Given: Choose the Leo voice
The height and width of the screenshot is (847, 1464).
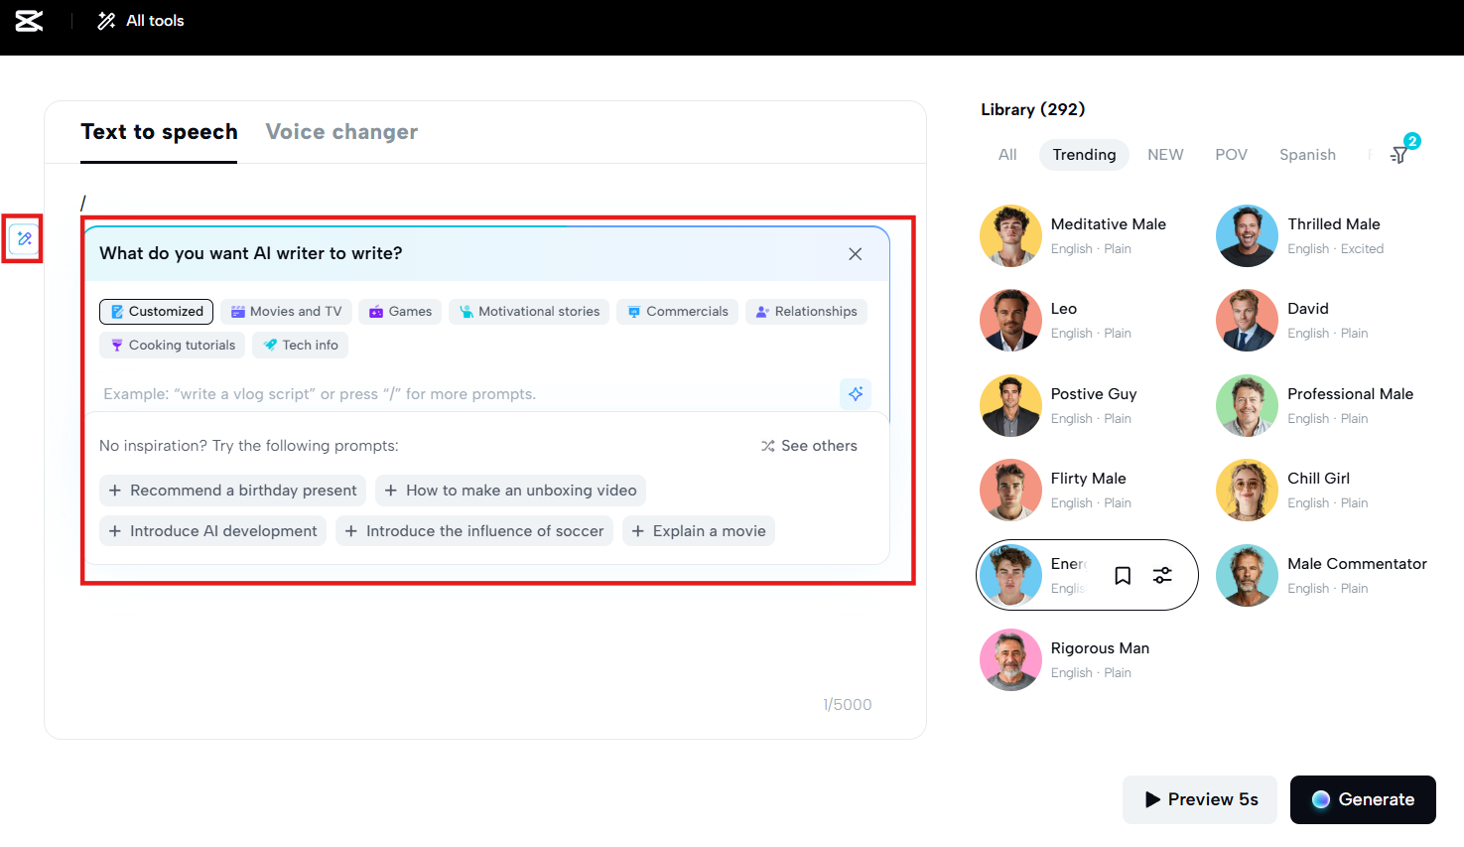Looking at the screenshot, I should [x=1087, y=321].
